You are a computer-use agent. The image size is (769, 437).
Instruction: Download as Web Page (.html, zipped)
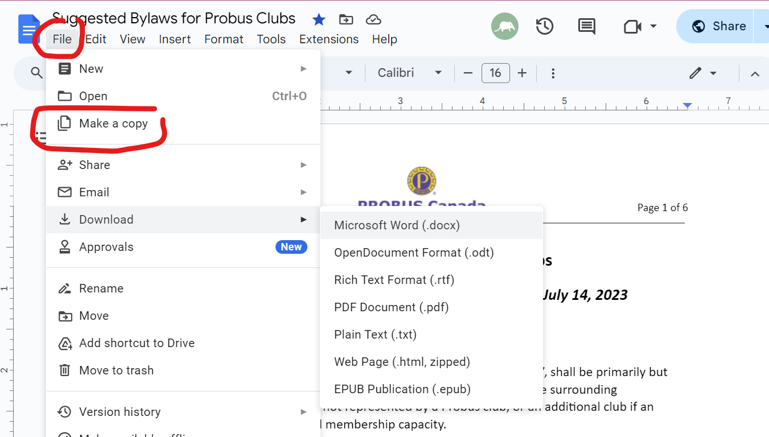click(x=431, y=362)
